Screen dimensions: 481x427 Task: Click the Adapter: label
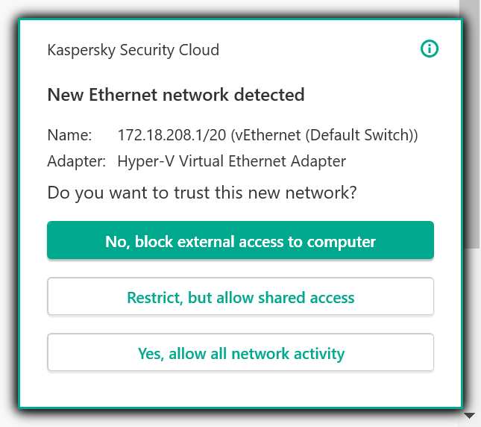click(x=76, y=160)
